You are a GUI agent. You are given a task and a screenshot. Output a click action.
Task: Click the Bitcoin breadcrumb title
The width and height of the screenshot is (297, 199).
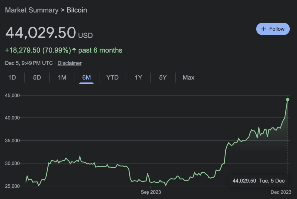coord(76,10)
